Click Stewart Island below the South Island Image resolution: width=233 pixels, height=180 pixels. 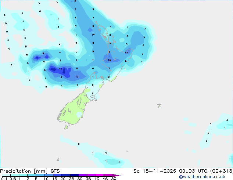66,127
